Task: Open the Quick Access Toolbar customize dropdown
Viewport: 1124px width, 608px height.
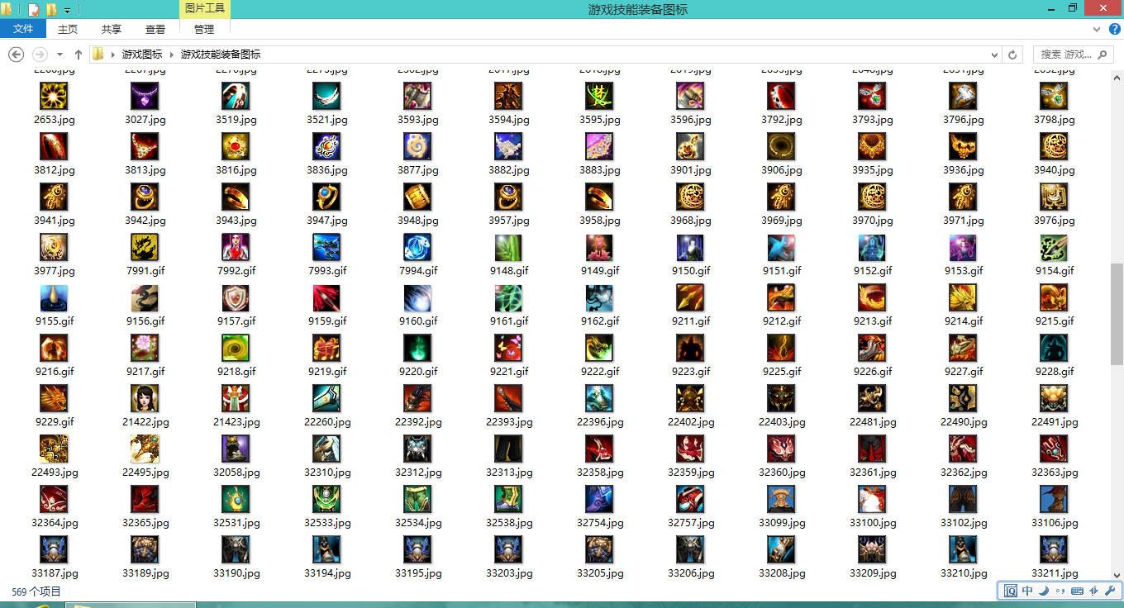Action: 67,10
